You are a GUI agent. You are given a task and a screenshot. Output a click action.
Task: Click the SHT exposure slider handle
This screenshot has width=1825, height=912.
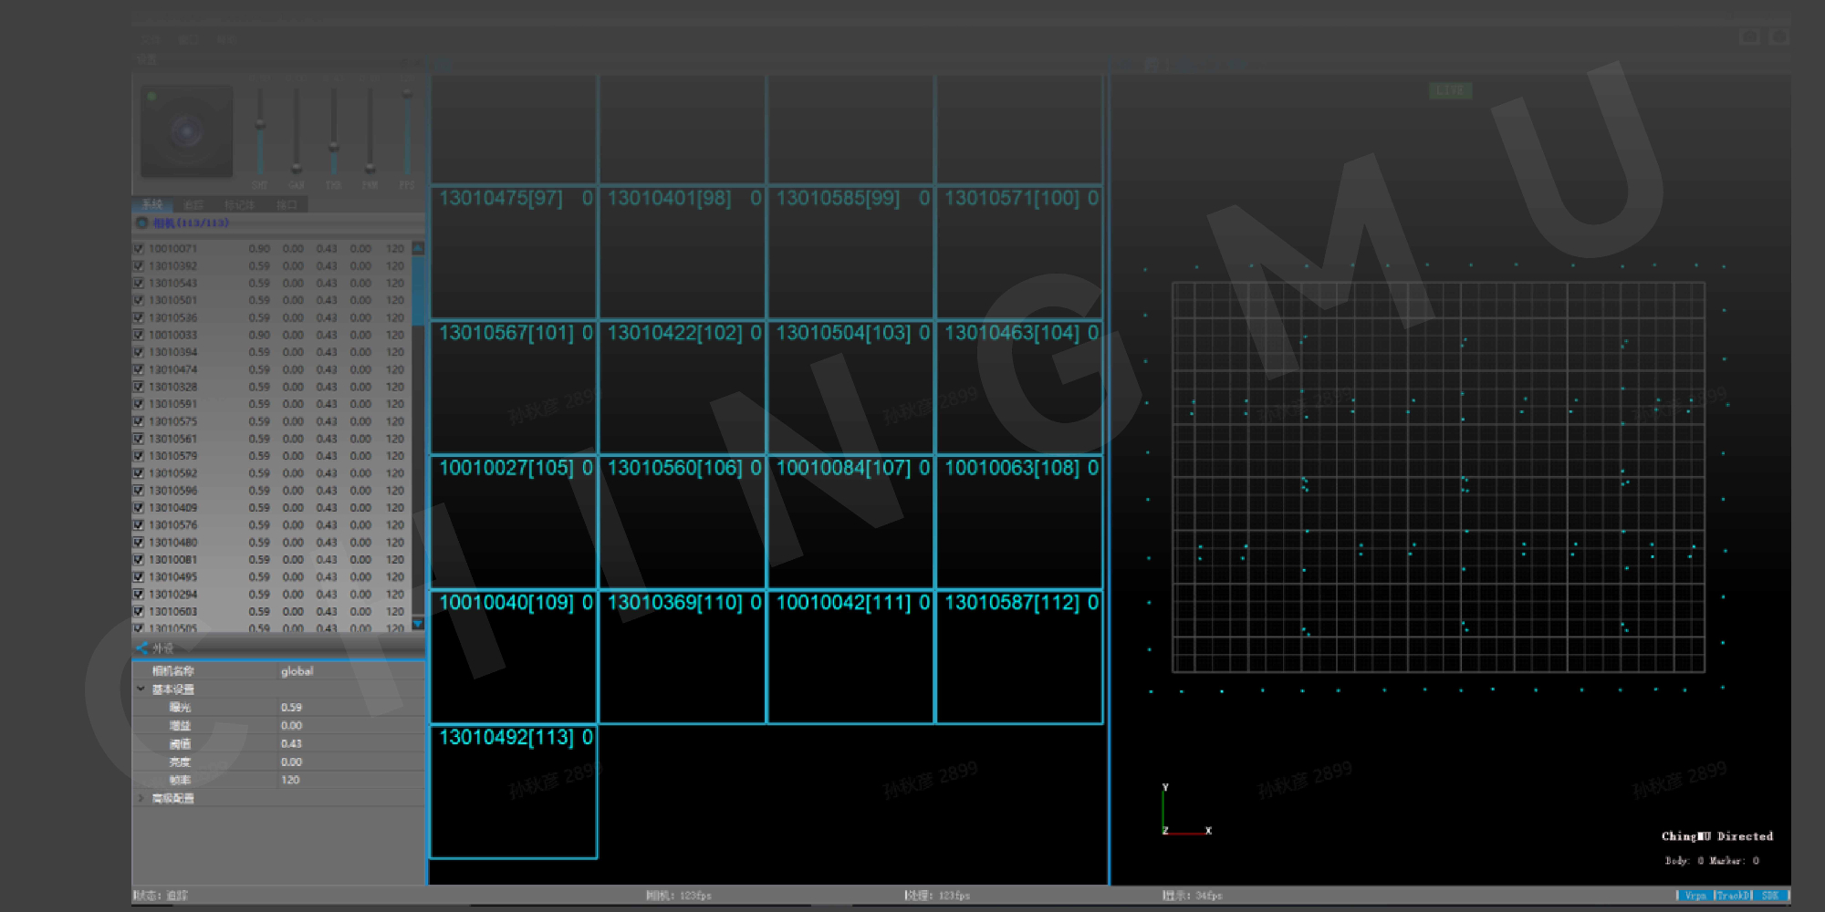[260, 123]
